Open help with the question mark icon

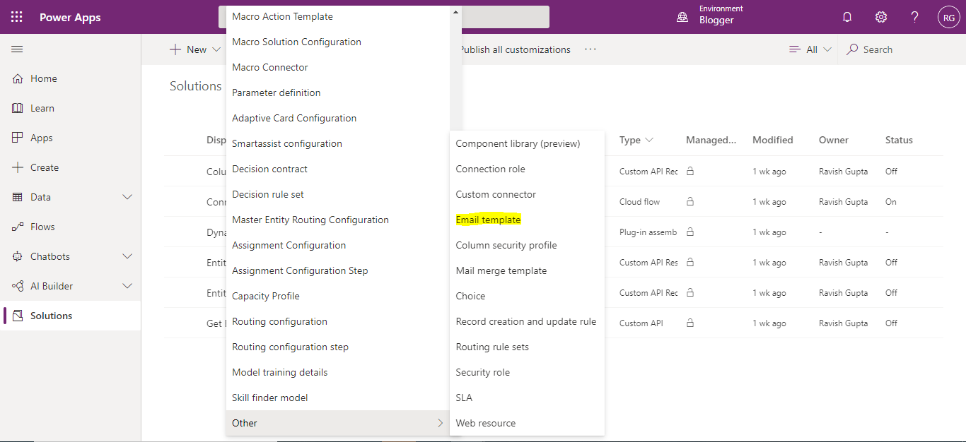(x=914, y=16)
